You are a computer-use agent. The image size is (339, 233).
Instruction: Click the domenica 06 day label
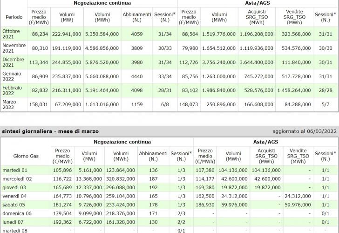pyautogui.click(x=16, y=212)
